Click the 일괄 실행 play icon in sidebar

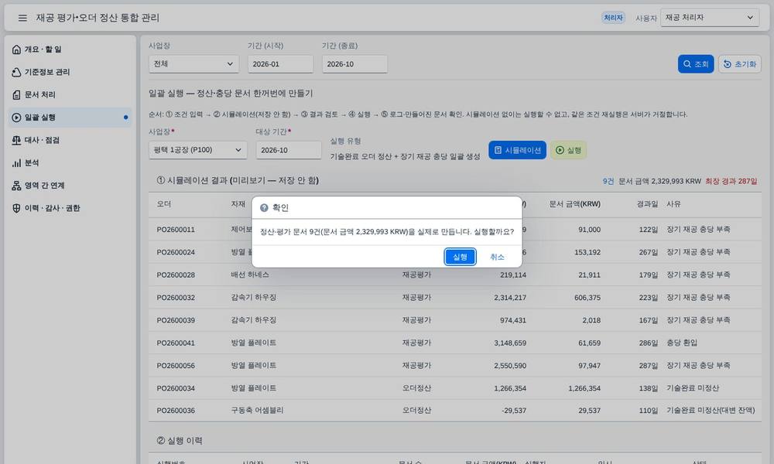point(16,118)
